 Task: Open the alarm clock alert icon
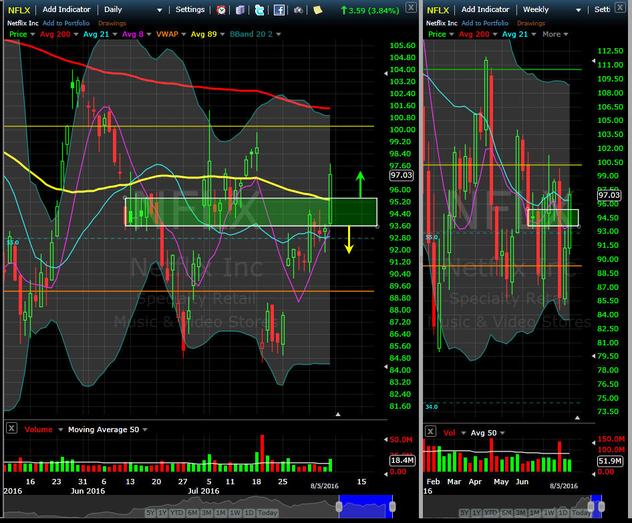[x=221, y=10]
